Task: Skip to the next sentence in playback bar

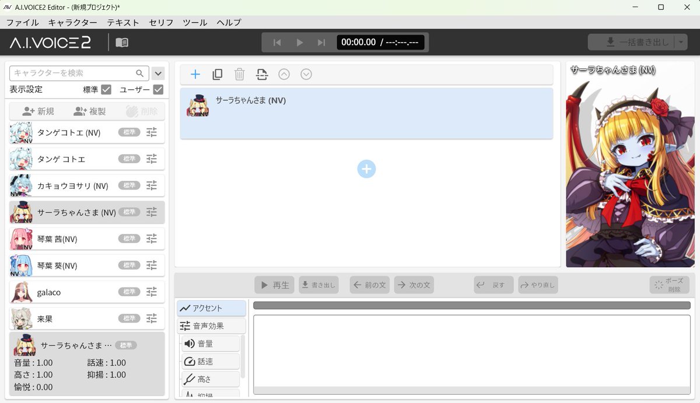Action: [321, 43]
